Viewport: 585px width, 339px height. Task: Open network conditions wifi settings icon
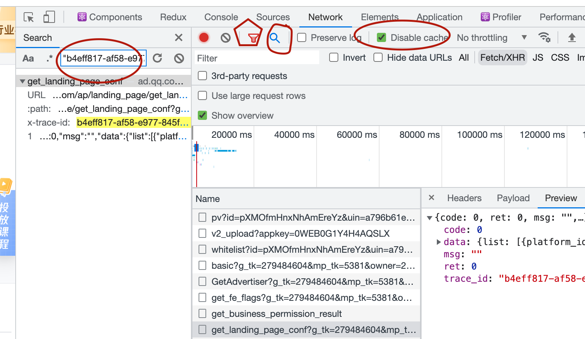point(544,37)
